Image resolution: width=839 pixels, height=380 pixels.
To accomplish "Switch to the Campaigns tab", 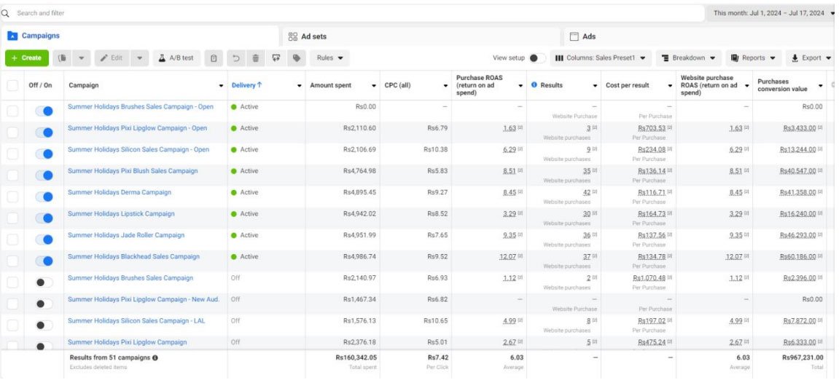I will pyautogui.click(x=140, y=36).
